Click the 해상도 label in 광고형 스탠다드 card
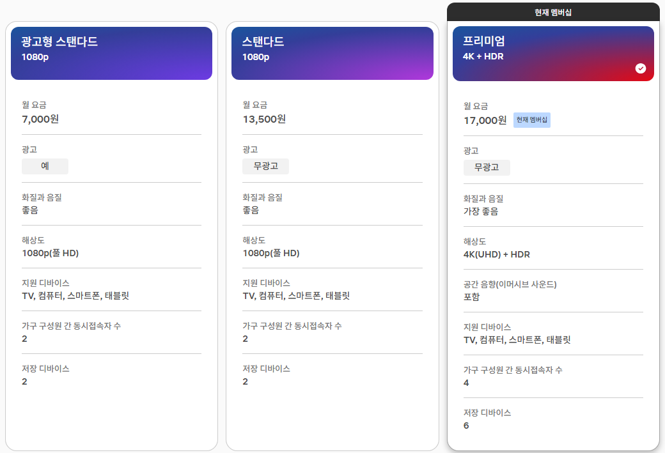 click(x=33, y=240)
